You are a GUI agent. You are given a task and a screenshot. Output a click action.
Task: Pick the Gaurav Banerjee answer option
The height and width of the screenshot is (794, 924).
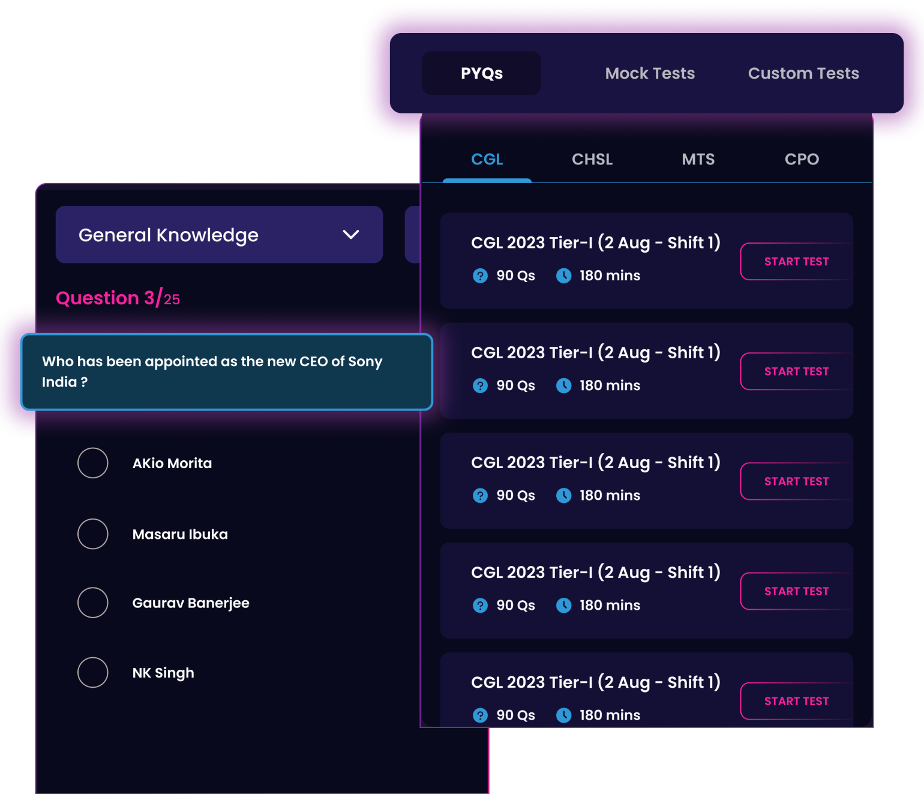point(93,603)
